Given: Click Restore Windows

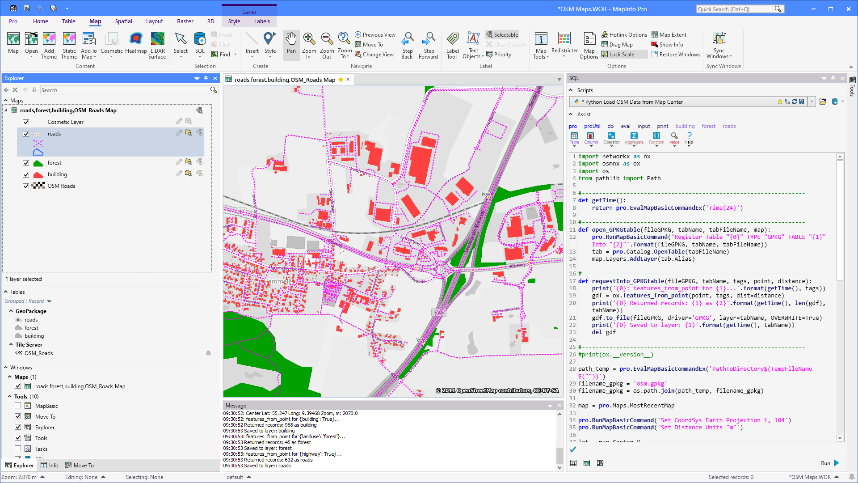Looking at the screenshot, I should (676, 54).
